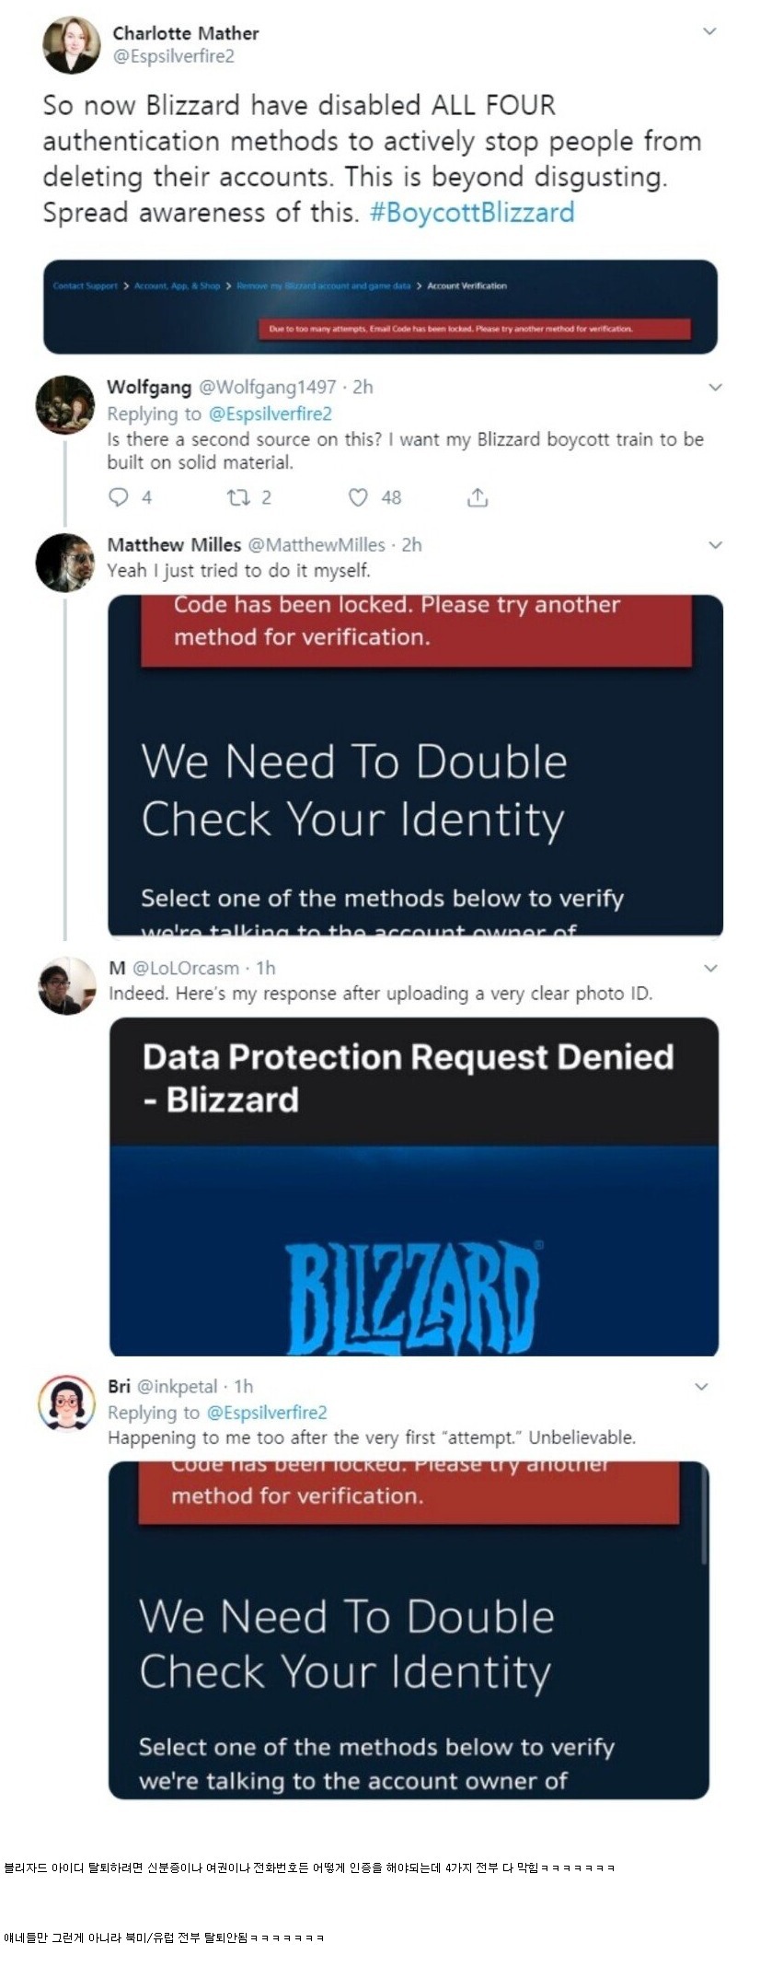
Task: Retweet Wolfgang's tweet
Action: pyautogui.click(x=237, y=498)
